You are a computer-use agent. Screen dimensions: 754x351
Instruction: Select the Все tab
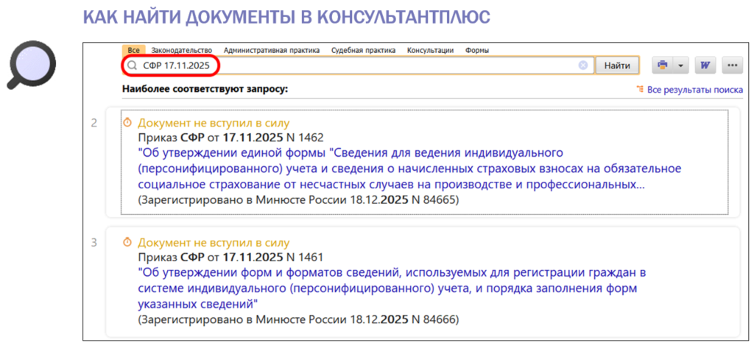coord(134,50)
